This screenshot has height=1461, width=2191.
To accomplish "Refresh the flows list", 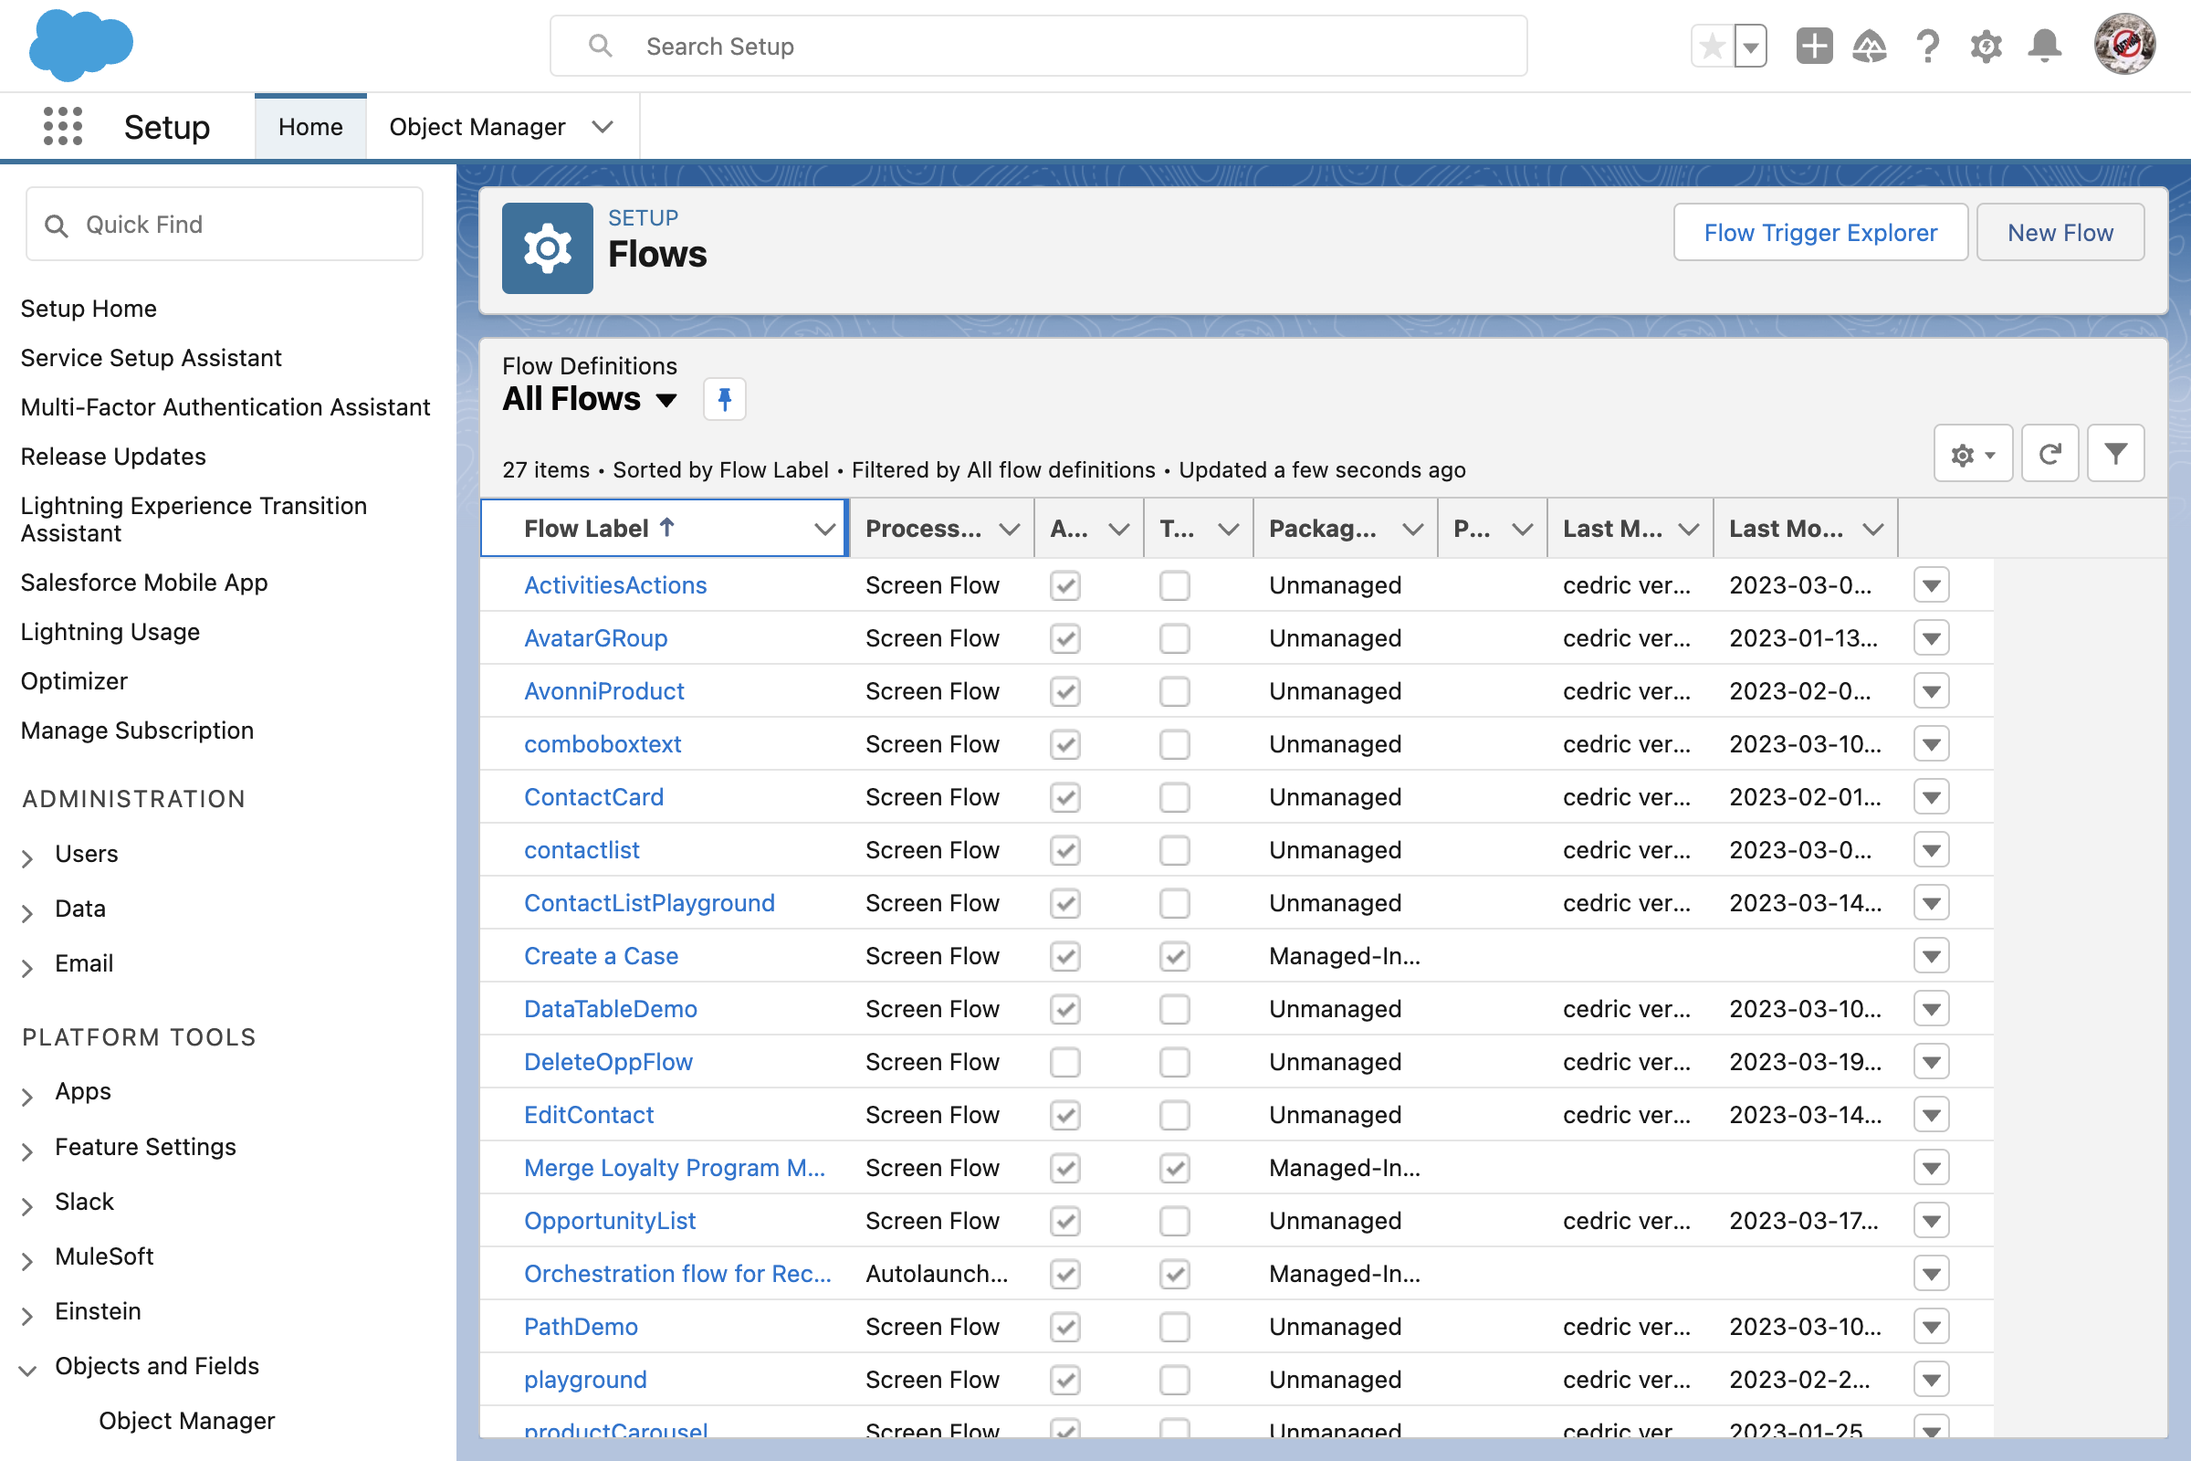I will tap(2049, 454).
